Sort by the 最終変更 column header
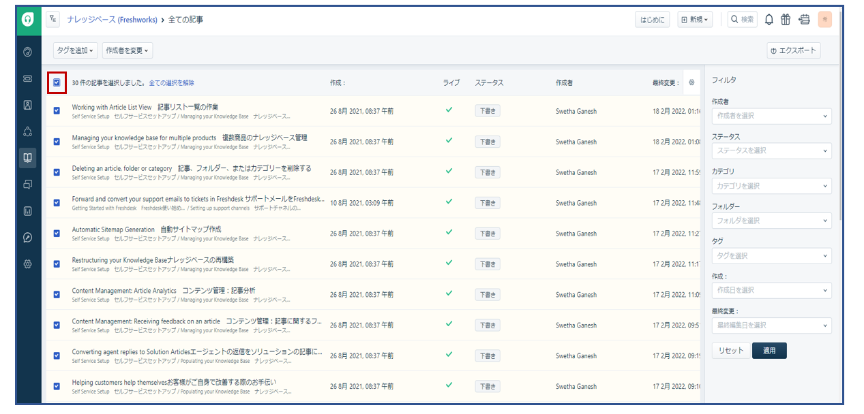 click(666, 83)
